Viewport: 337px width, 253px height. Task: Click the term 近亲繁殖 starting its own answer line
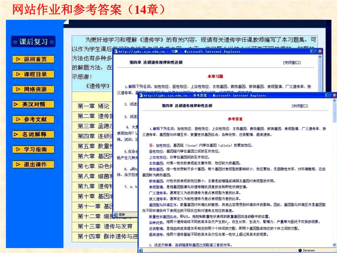tap(156, 229)
